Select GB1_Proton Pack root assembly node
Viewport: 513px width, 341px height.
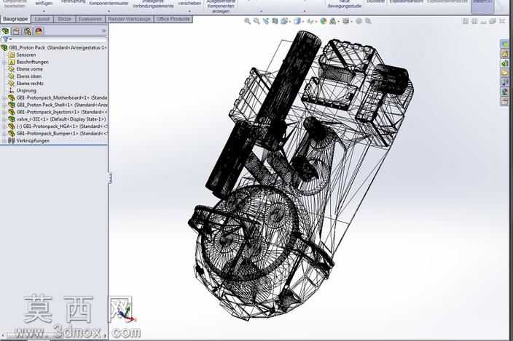54,48
